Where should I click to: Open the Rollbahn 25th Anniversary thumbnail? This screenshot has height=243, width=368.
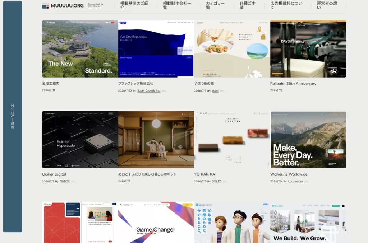308,49
